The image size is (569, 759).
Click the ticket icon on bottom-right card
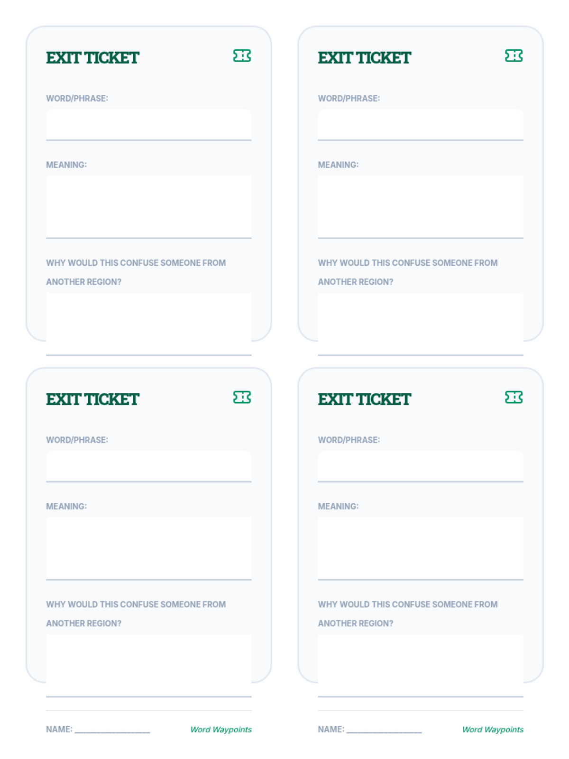click(514, 398)
